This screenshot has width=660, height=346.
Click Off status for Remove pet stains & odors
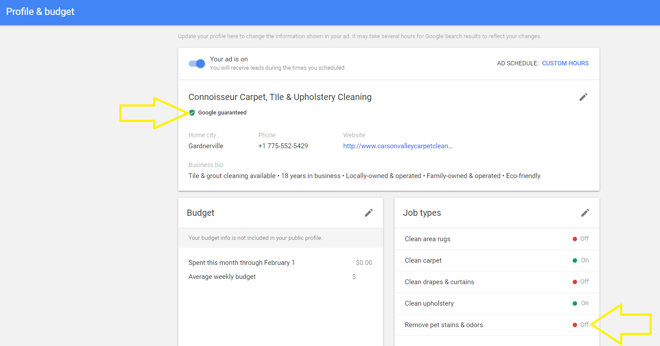click(584, 325)
